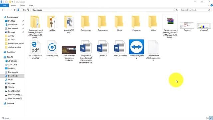
Task: Open the Programs folder
Action: click(x=136, y=22)
